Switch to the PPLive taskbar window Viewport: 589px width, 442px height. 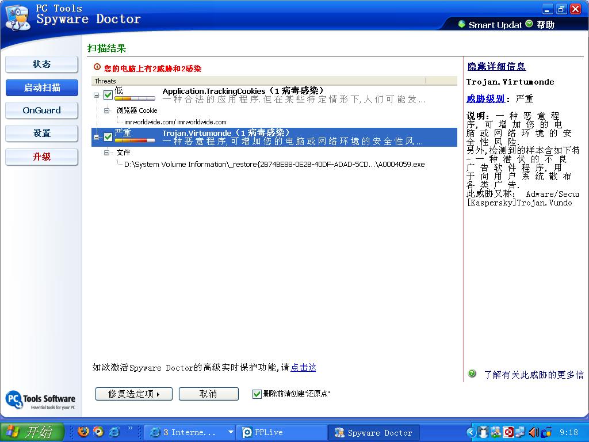(282, 433)
